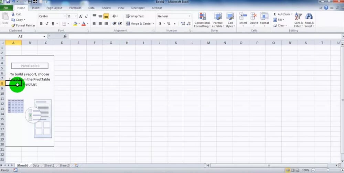Screen dimensions: 344x173
Task: Decrease font size with shrink icon
Action: pos(86,16)
